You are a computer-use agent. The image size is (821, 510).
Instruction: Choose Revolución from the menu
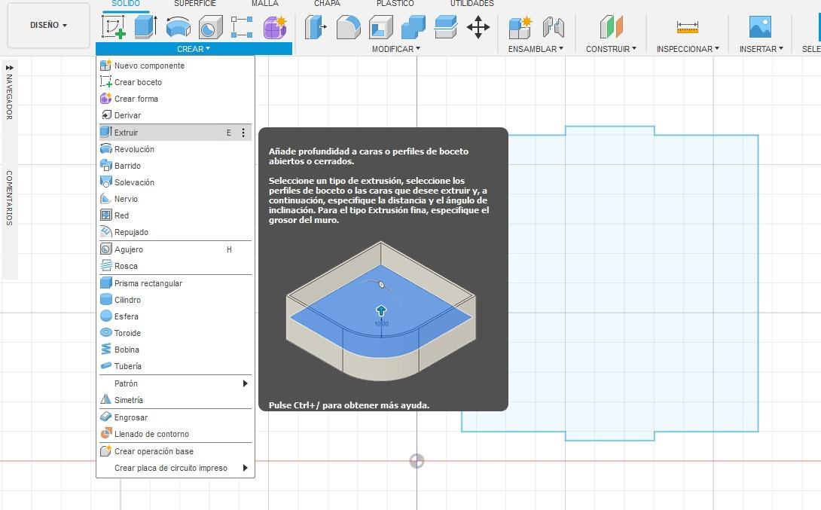click(175, 149)
